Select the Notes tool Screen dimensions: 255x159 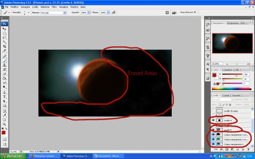point(4,111)
